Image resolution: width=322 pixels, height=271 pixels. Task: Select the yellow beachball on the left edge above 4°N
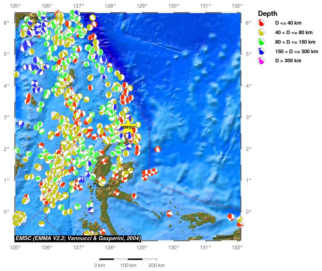(16, 74)
